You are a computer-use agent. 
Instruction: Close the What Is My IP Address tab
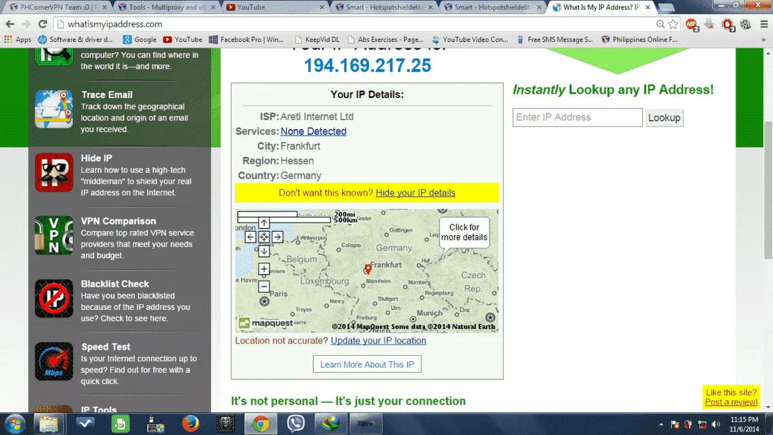point(648,7)
